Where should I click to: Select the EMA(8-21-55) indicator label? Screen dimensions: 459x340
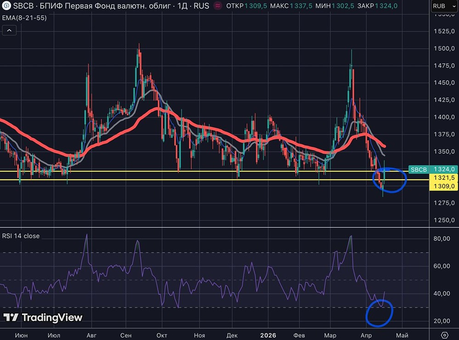tap(24, 18)
